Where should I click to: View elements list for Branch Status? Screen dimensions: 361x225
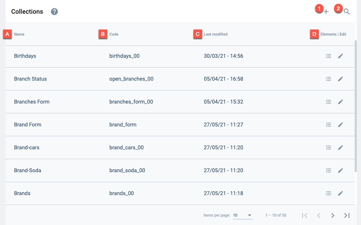329,79
